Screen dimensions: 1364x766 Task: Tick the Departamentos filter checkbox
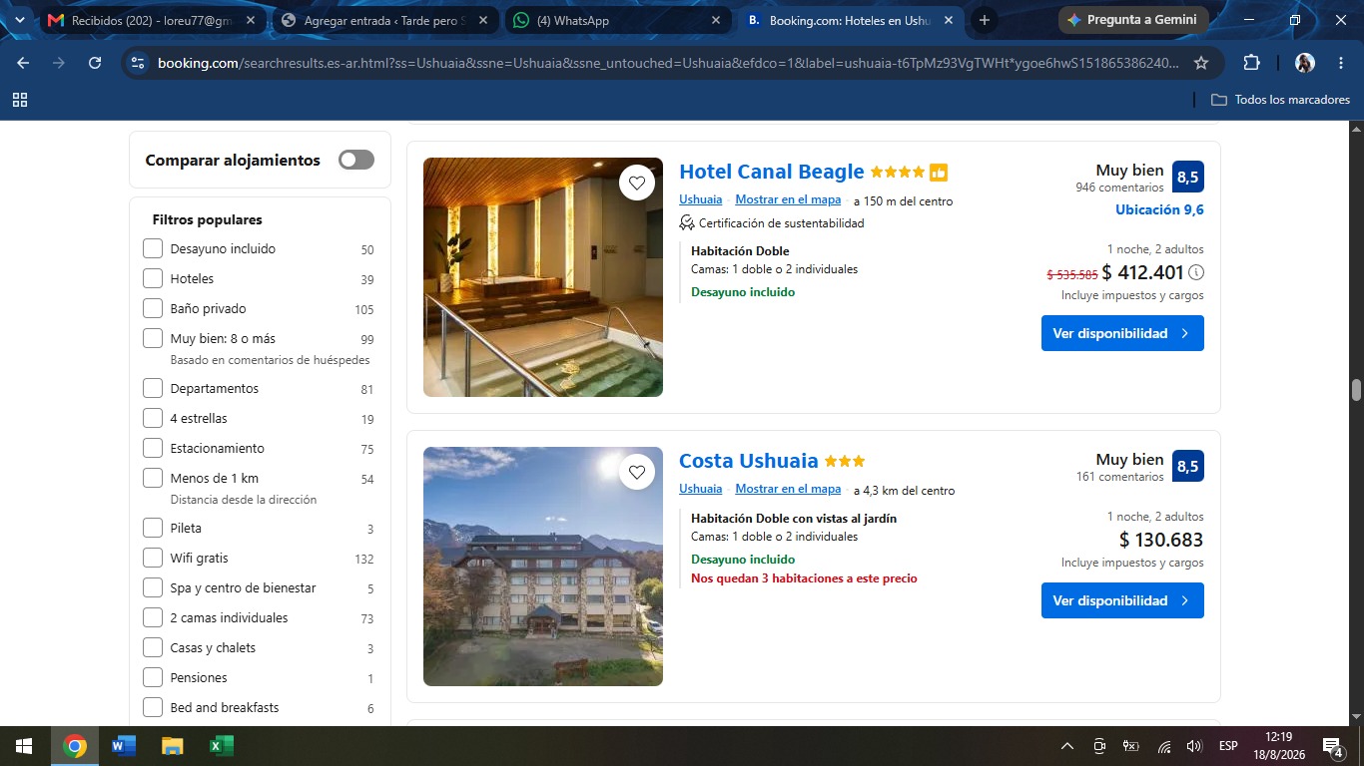click(153, 388)
